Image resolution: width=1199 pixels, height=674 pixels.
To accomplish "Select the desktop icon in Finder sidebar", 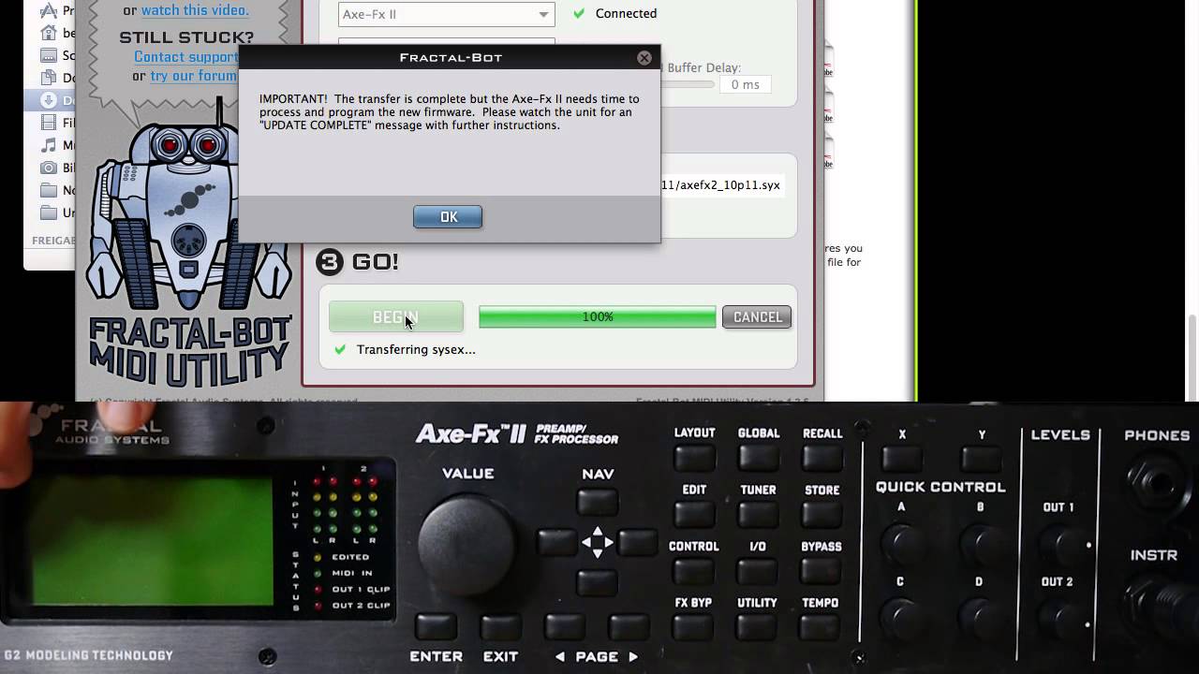I will [x=47, y=55].
